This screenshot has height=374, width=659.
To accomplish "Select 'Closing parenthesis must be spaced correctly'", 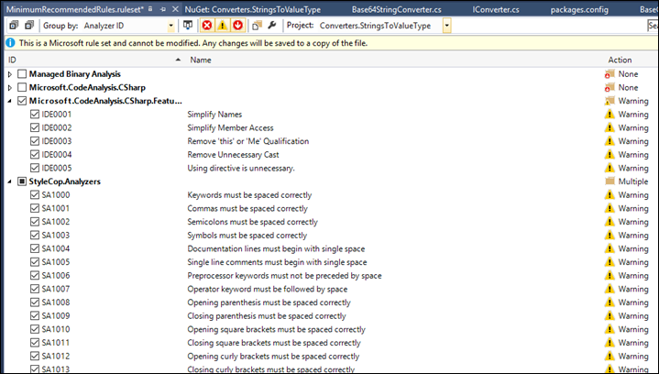I will click(267, 316).
